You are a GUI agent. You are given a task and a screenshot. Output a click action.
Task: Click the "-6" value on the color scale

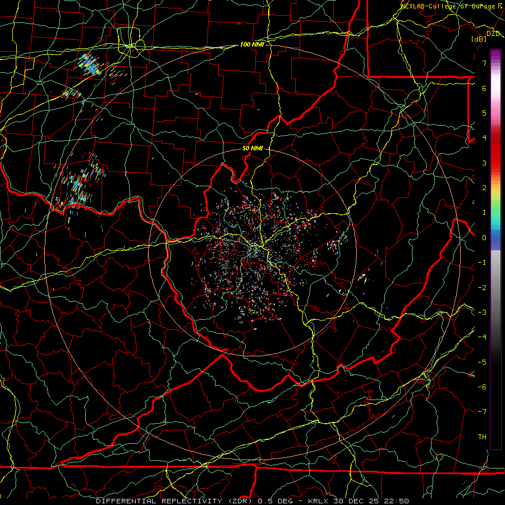pos(482,387)
